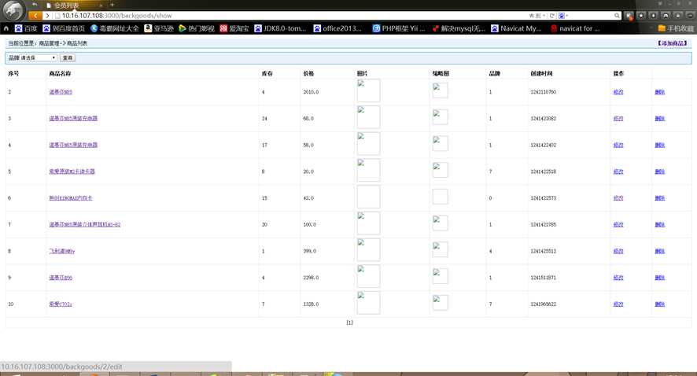This screenshot has height=376, width=697.
Task: Open the 到百度首页 bookmark
Action: (64, 28)
